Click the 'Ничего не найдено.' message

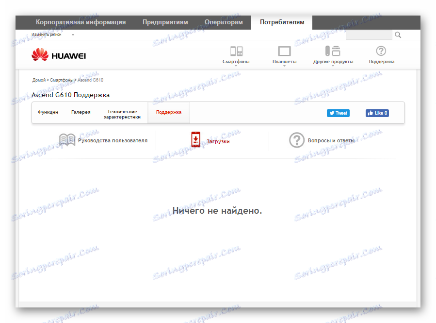tap(217, 210)
